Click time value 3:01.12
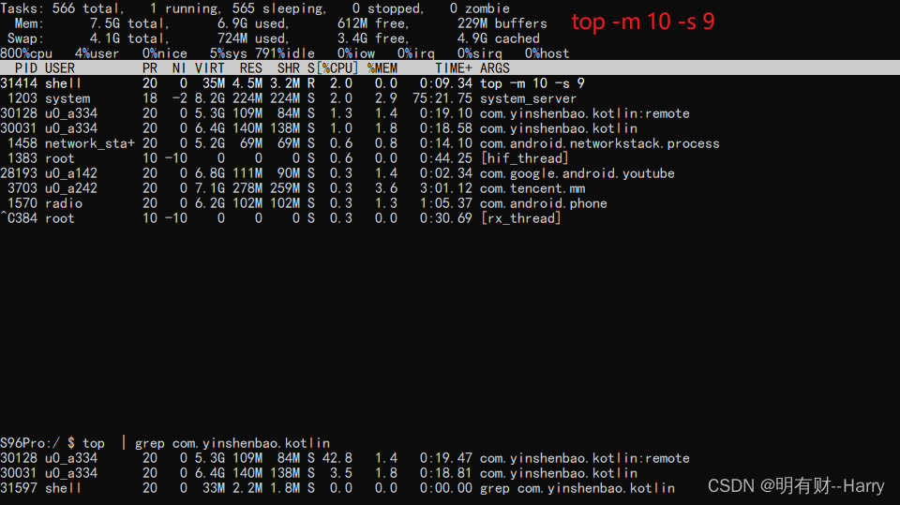The image size is (900, 505). click(446, 188)
